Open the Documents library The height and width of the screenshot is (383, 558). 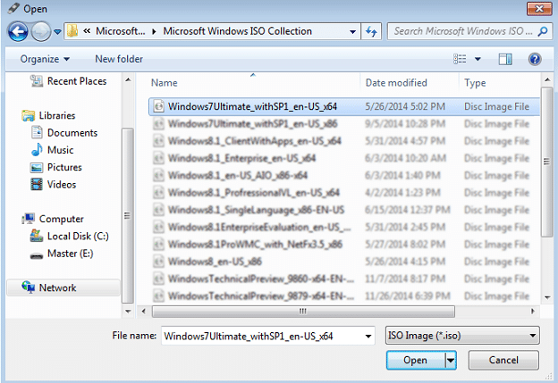click(x=64, y=132)
